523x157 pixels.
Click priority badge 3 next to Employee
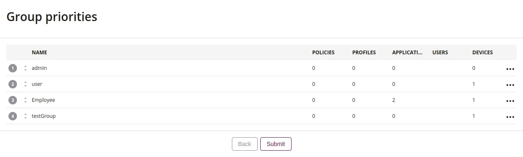(x=13, y=100)
